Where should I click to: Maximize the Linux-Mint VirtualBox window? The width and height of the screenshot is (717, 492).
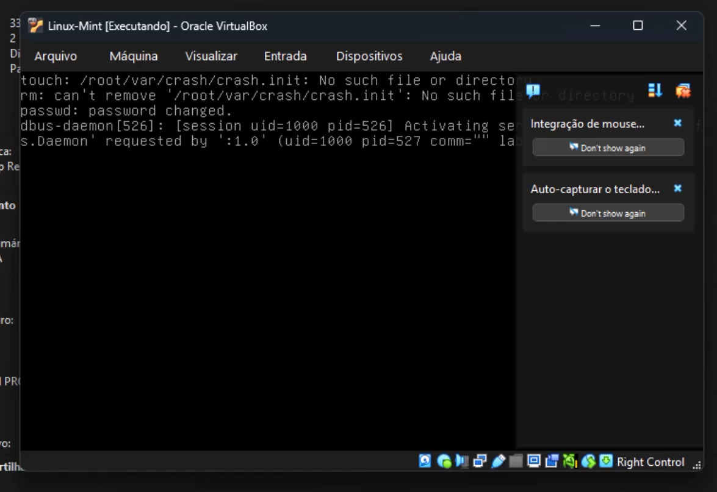[638, 26]
